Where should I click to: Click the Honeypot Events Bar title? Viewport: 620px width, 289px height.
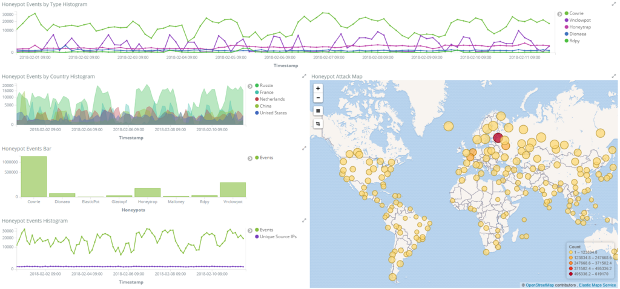point(27,149)
